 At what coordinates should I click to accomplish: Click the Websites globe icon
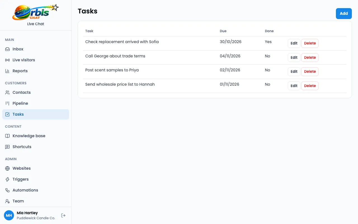[8, 168]
